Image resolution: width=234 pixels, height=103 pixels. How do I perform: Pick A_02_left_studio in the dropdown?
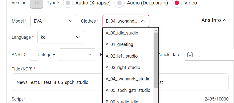click(x=122, y=56)
